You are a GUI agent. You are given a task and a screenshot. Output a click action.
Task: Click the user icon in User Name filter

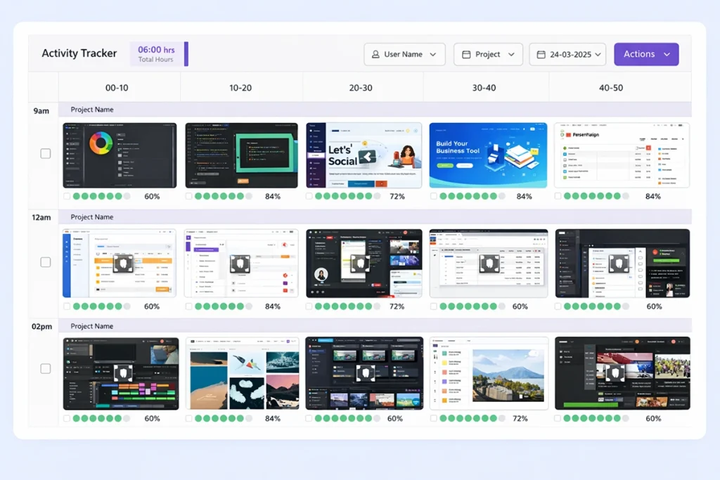375,55
